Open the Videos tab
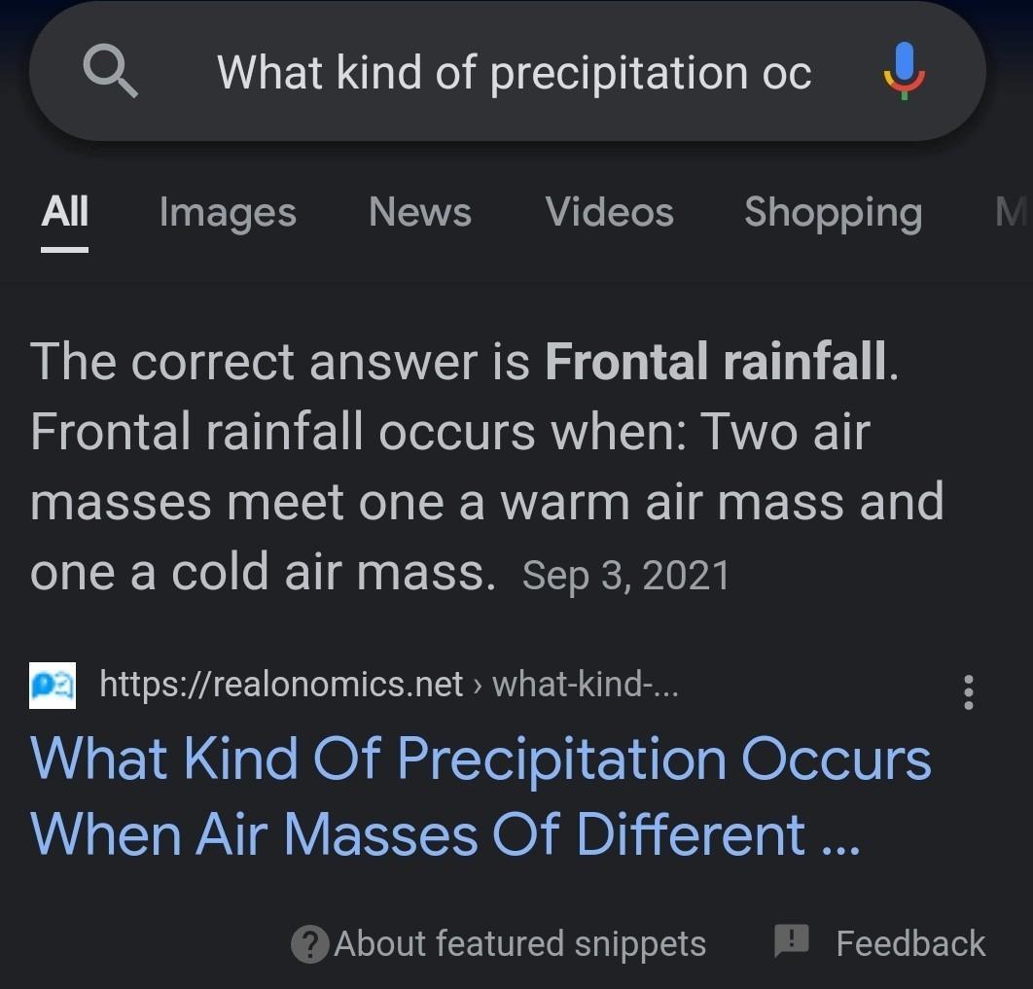This screenshot has height=989, width=1033. pos(609,212)
